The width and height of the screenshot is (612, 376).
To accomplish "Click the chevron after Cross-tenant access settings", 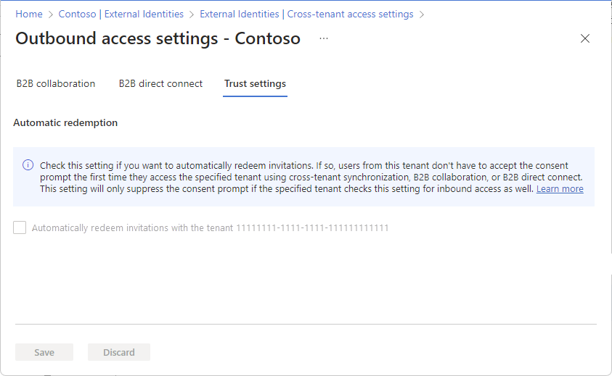I will point(422,14).
